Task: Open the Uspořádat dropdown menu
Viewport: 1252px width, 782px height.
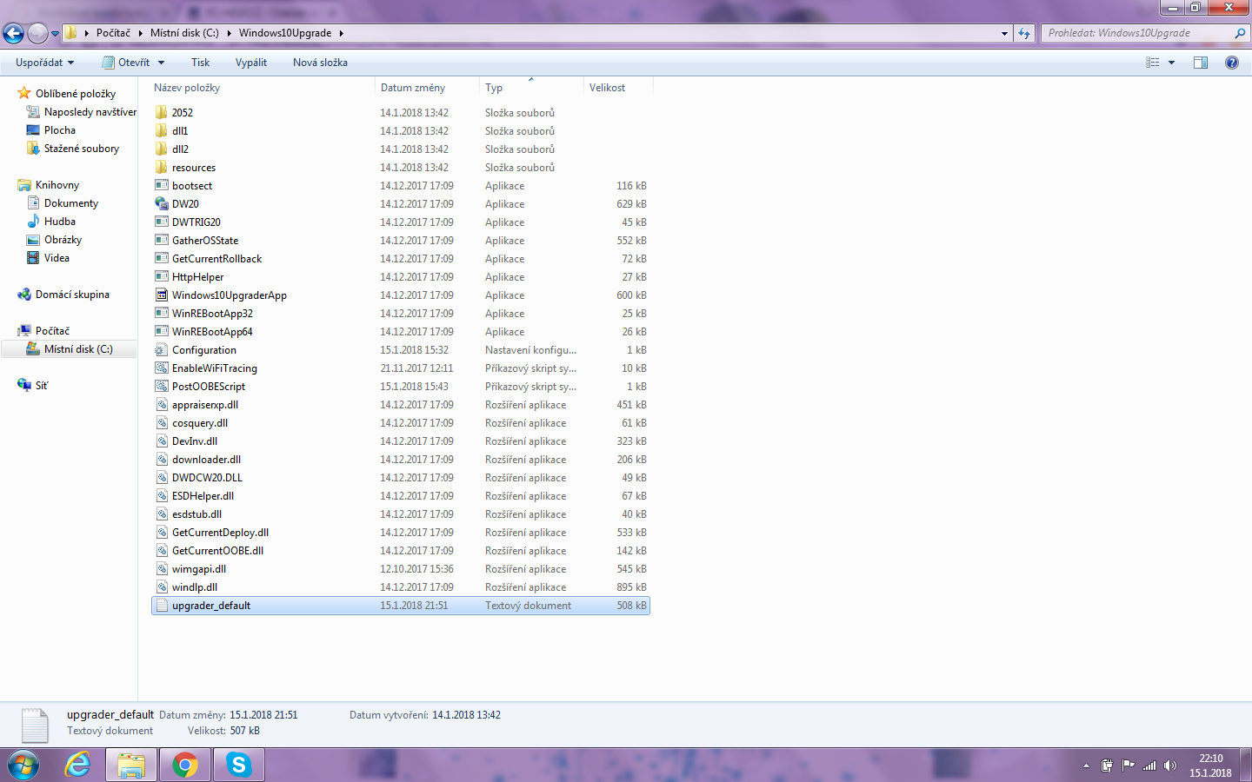Action: [44, 63]
